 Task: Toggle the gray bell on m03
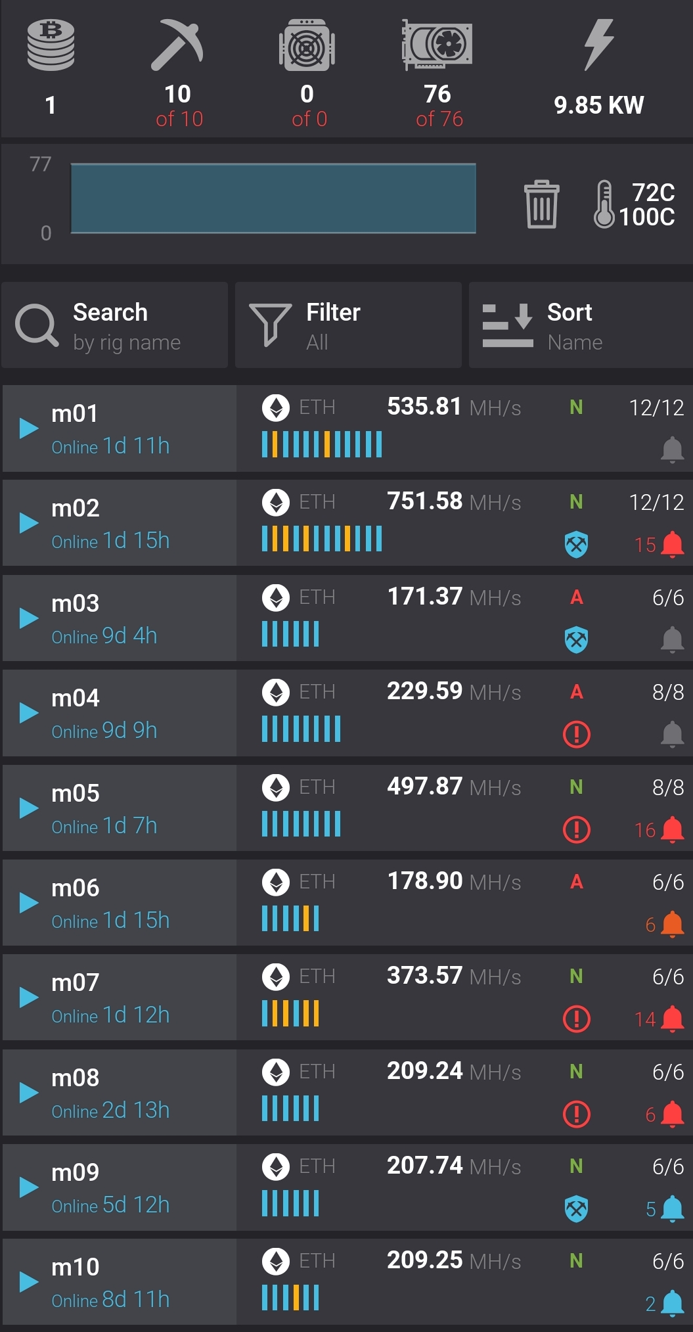coord(672,639)
